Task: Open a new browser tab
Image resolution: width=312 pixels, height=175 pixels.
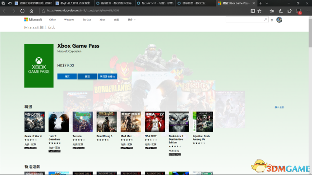Action: (260, 3)
